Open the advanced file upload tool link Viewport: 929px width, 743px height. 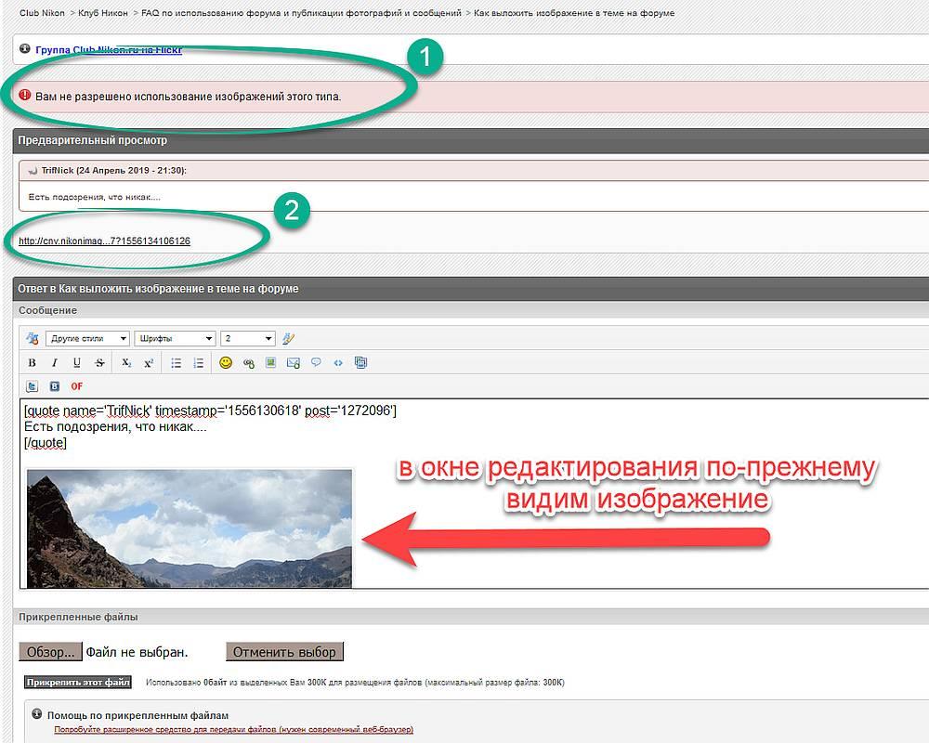tap(233, 729)
